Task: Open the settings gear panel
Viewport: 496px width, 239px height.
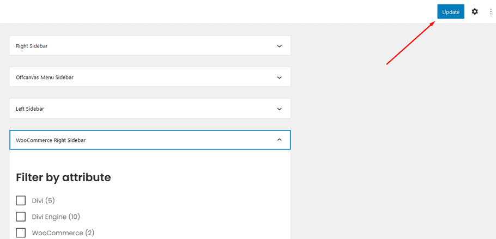Action: [475, 11]
